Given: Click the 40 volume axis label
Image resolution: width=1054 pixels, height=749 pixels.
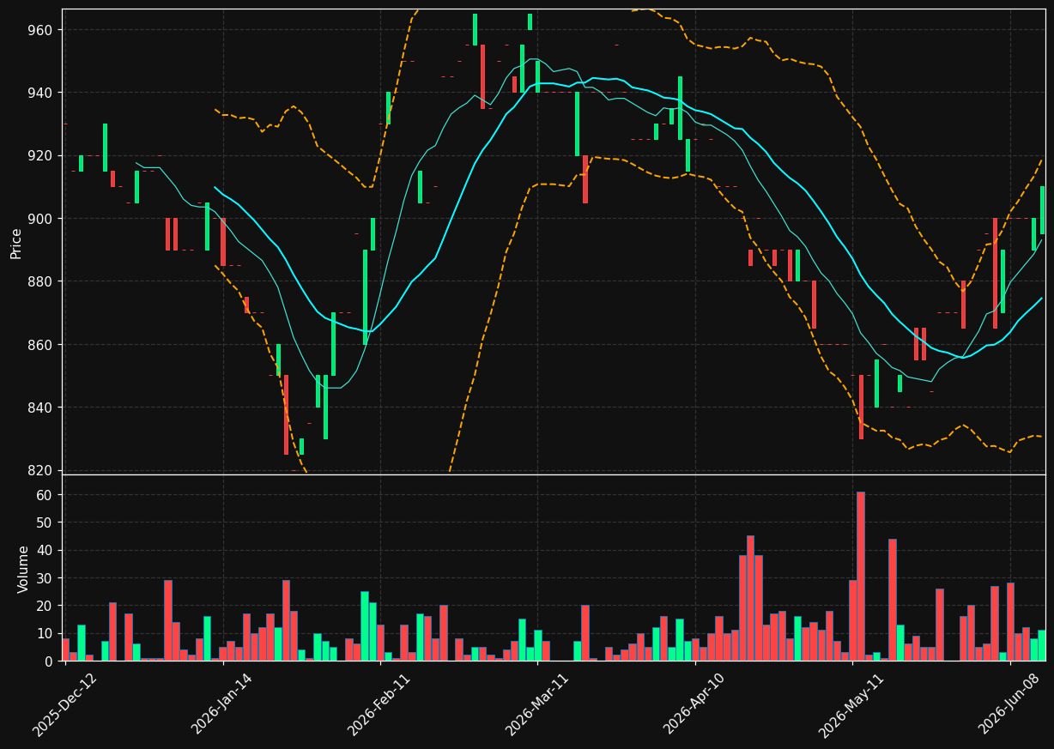Looking at the screenshot, I should (x=45, y=550).
